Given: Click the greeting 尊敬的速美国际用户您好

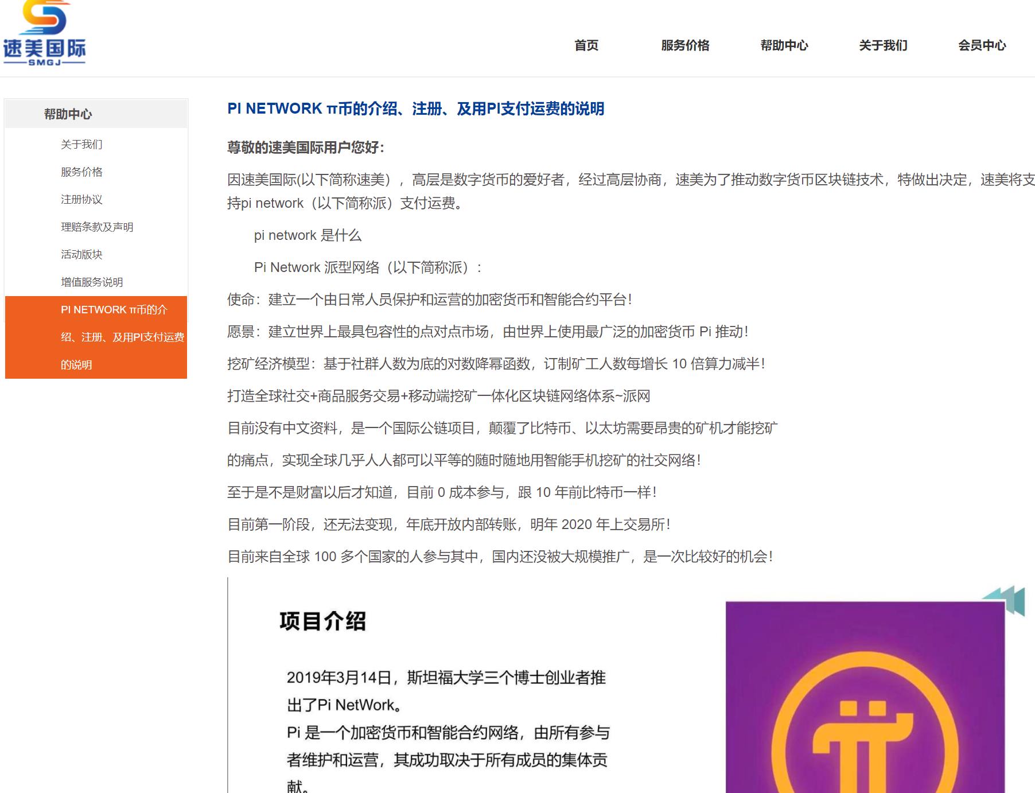Looking at the screenshot, I should [x=305, y=147].
